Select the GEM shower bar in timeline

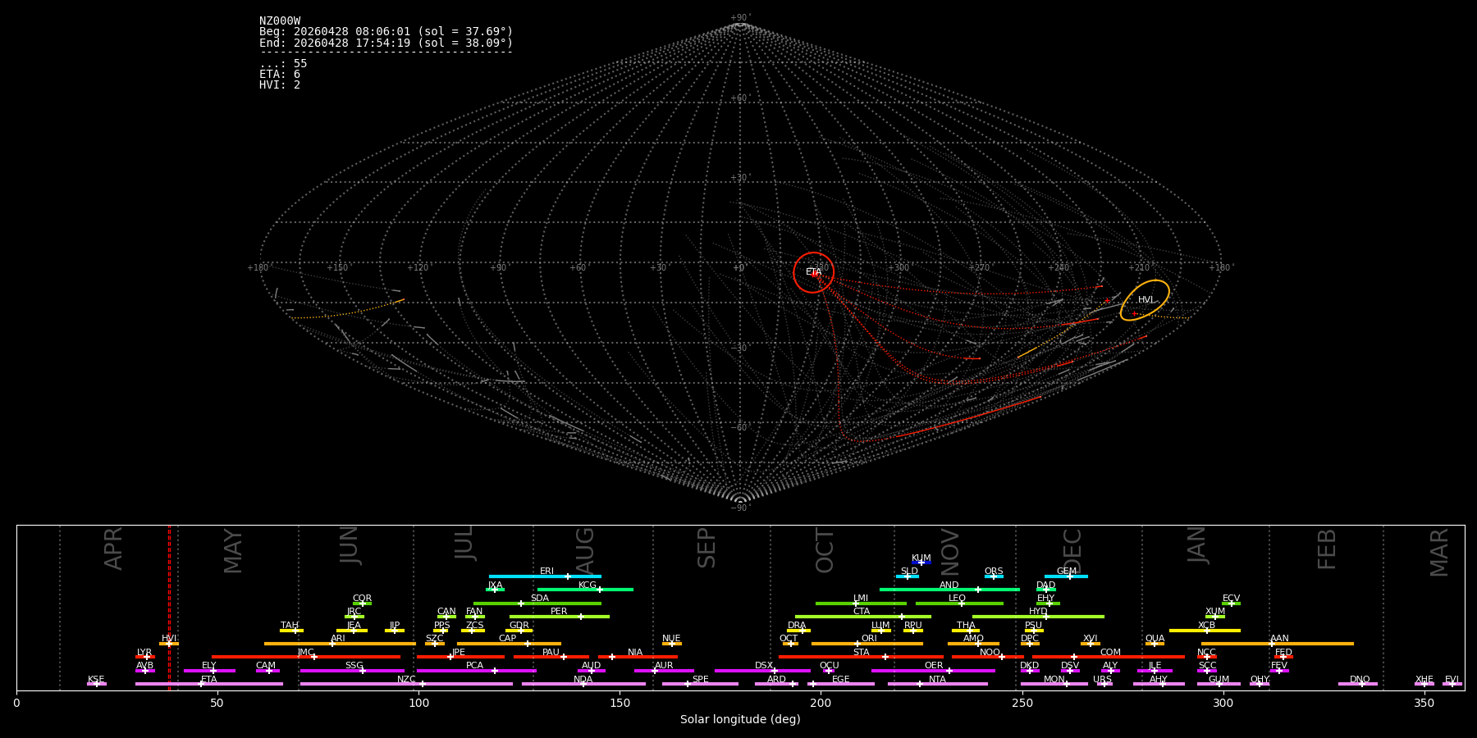click(1066, 576)
